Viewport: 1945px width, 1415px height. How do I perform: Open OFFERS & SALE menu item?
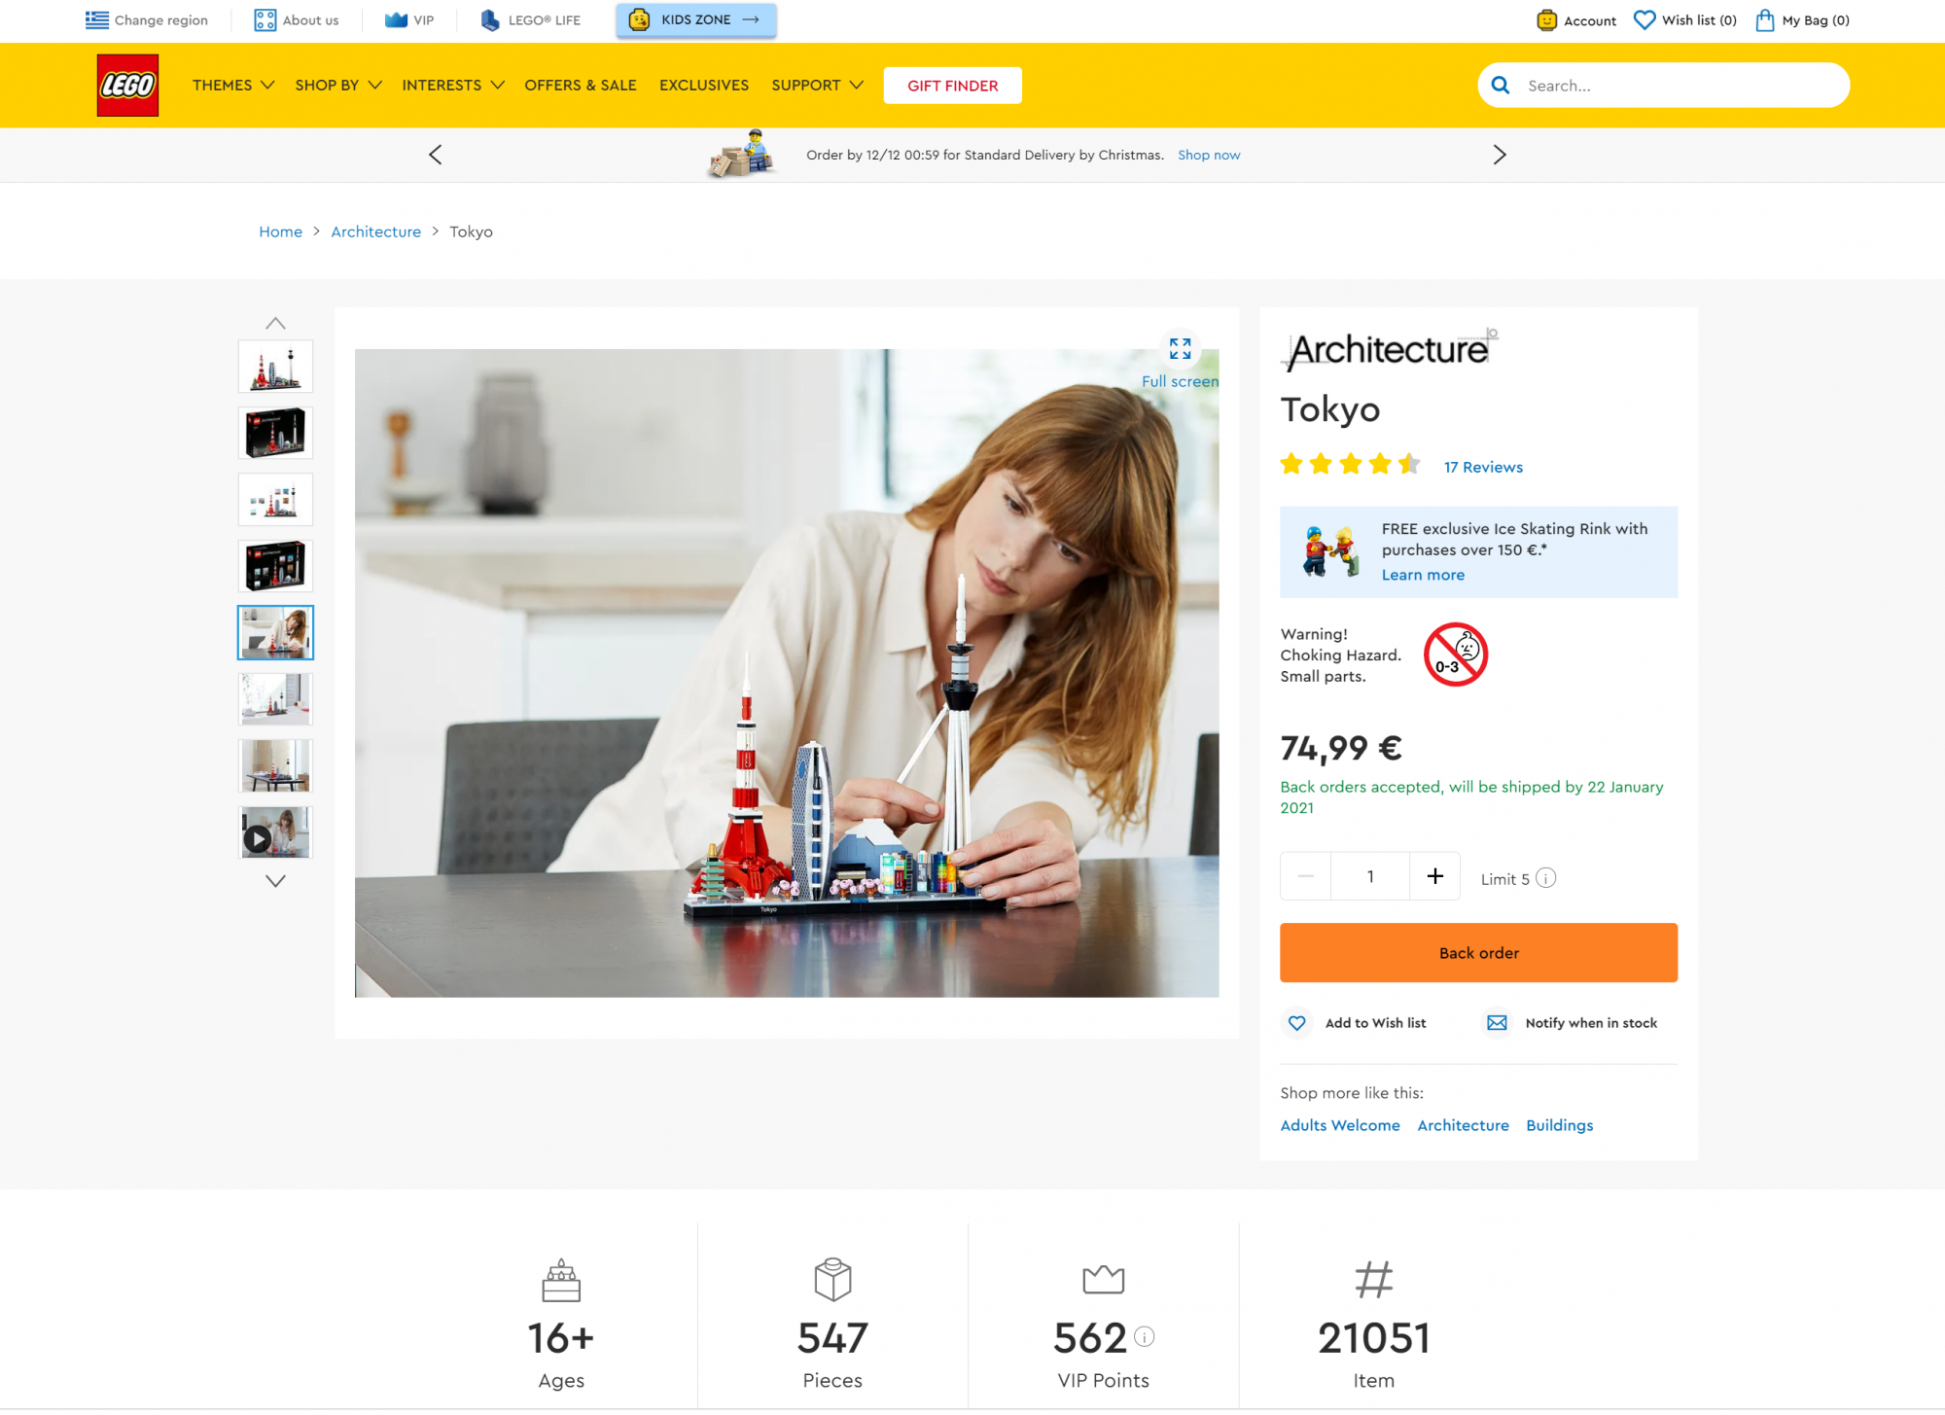pos(581,86)
